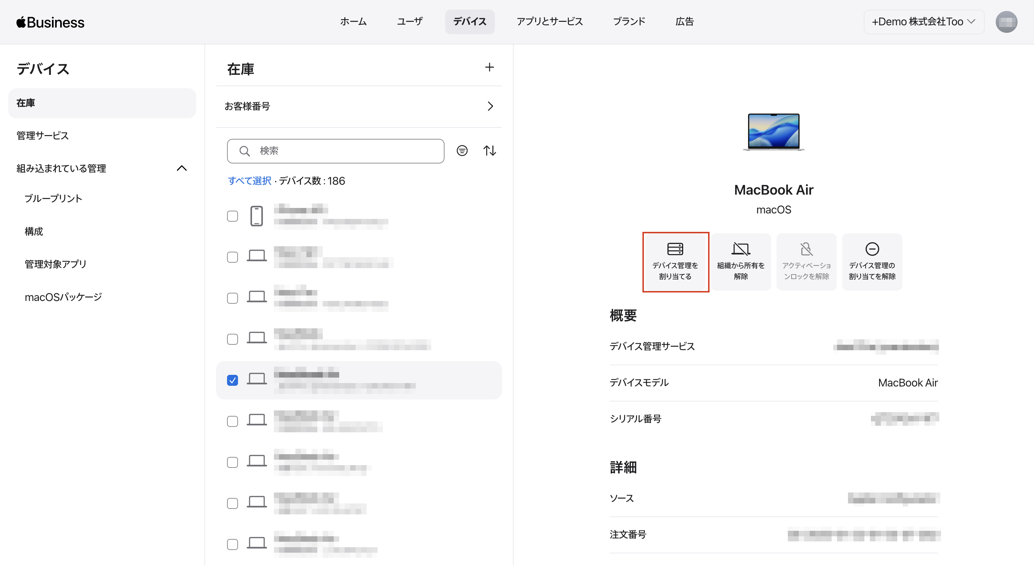
Task: Click the MacBook Air device title
Action: pyautogui.click(x=773, y=190)
